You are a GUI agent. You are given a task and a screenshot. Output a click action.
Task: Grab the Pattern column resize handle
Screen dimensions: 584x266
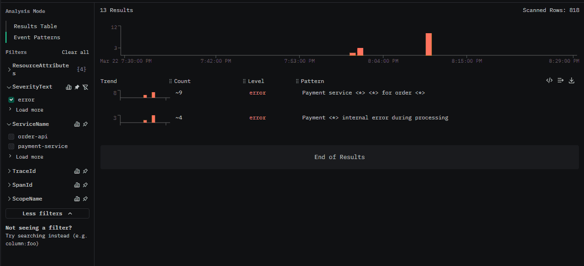pyautogui.click(x=297, y=81)
